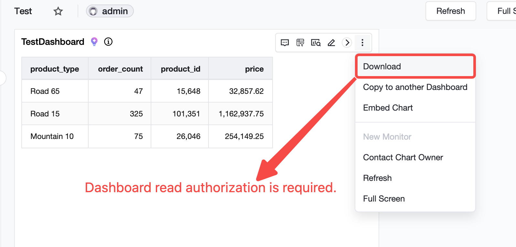Click the table filter icon in toolbar
This screenshot has height=247, width=516.
tap(300, 43)
